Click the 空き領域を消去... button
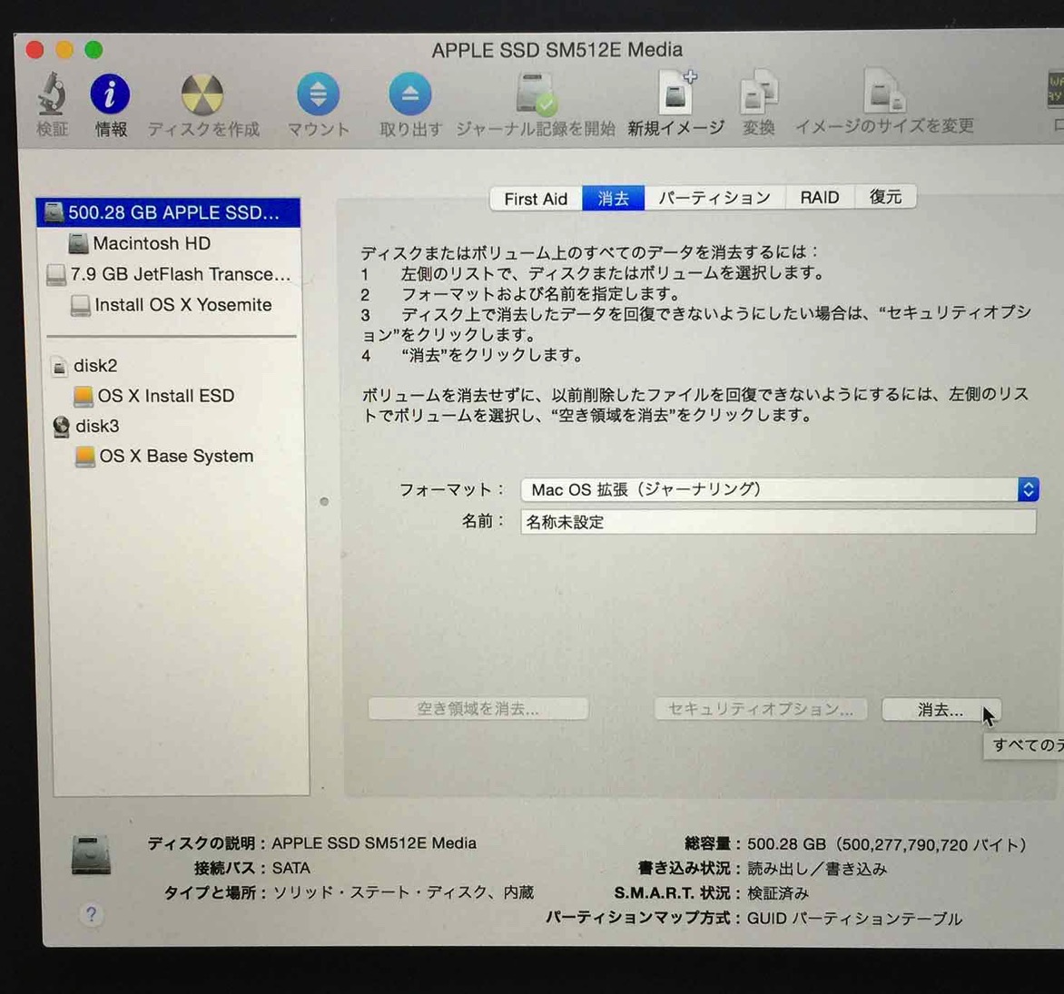Screen dimensions: 1064x994 [478, 709]
